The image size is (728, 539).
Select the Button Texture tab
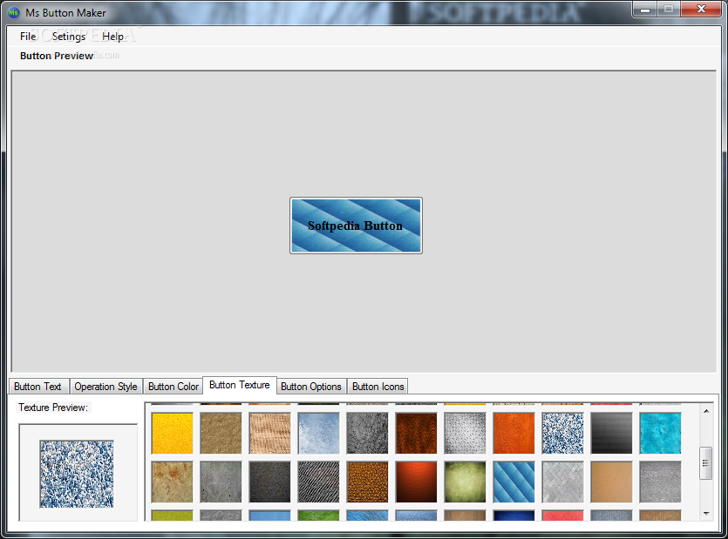coord(240,385)
